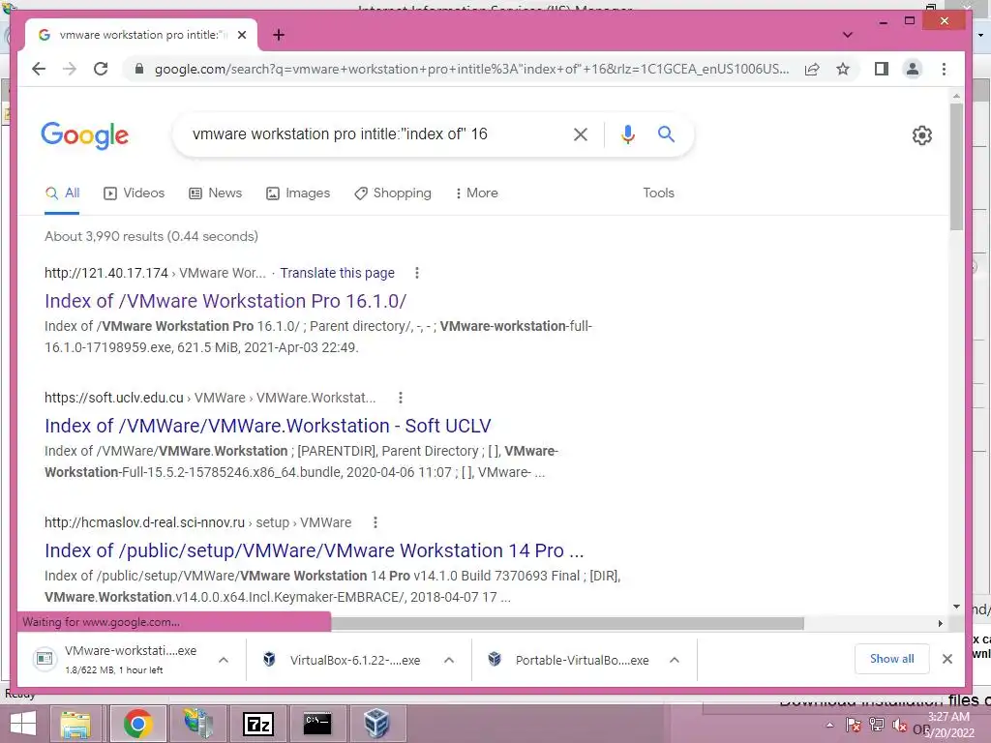Viewport: 991px width, 743px height.
Task: Click the padlock site info icon
Action: (x=139, y=69)
